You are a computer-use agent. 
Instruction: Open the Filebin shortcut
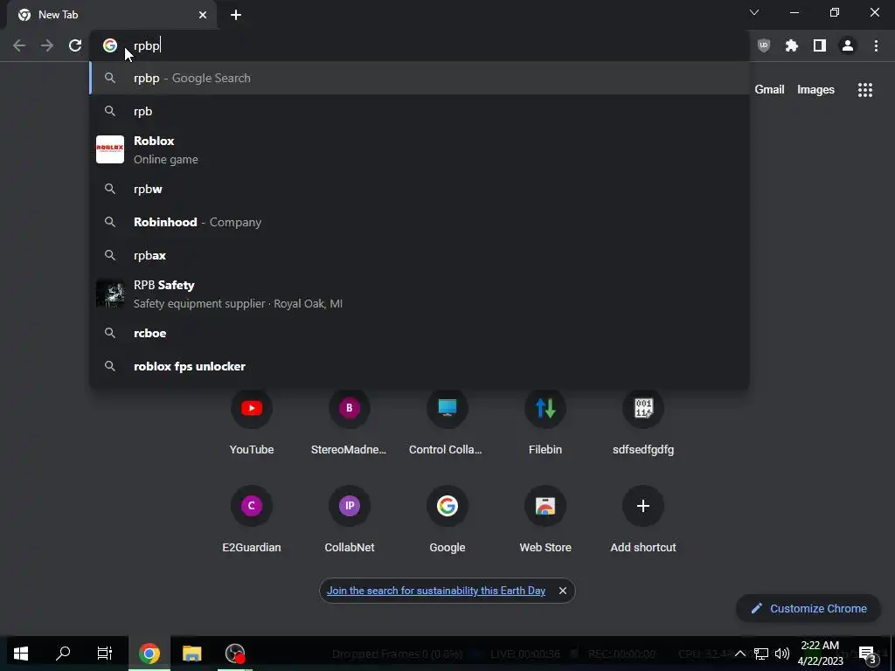545,423
